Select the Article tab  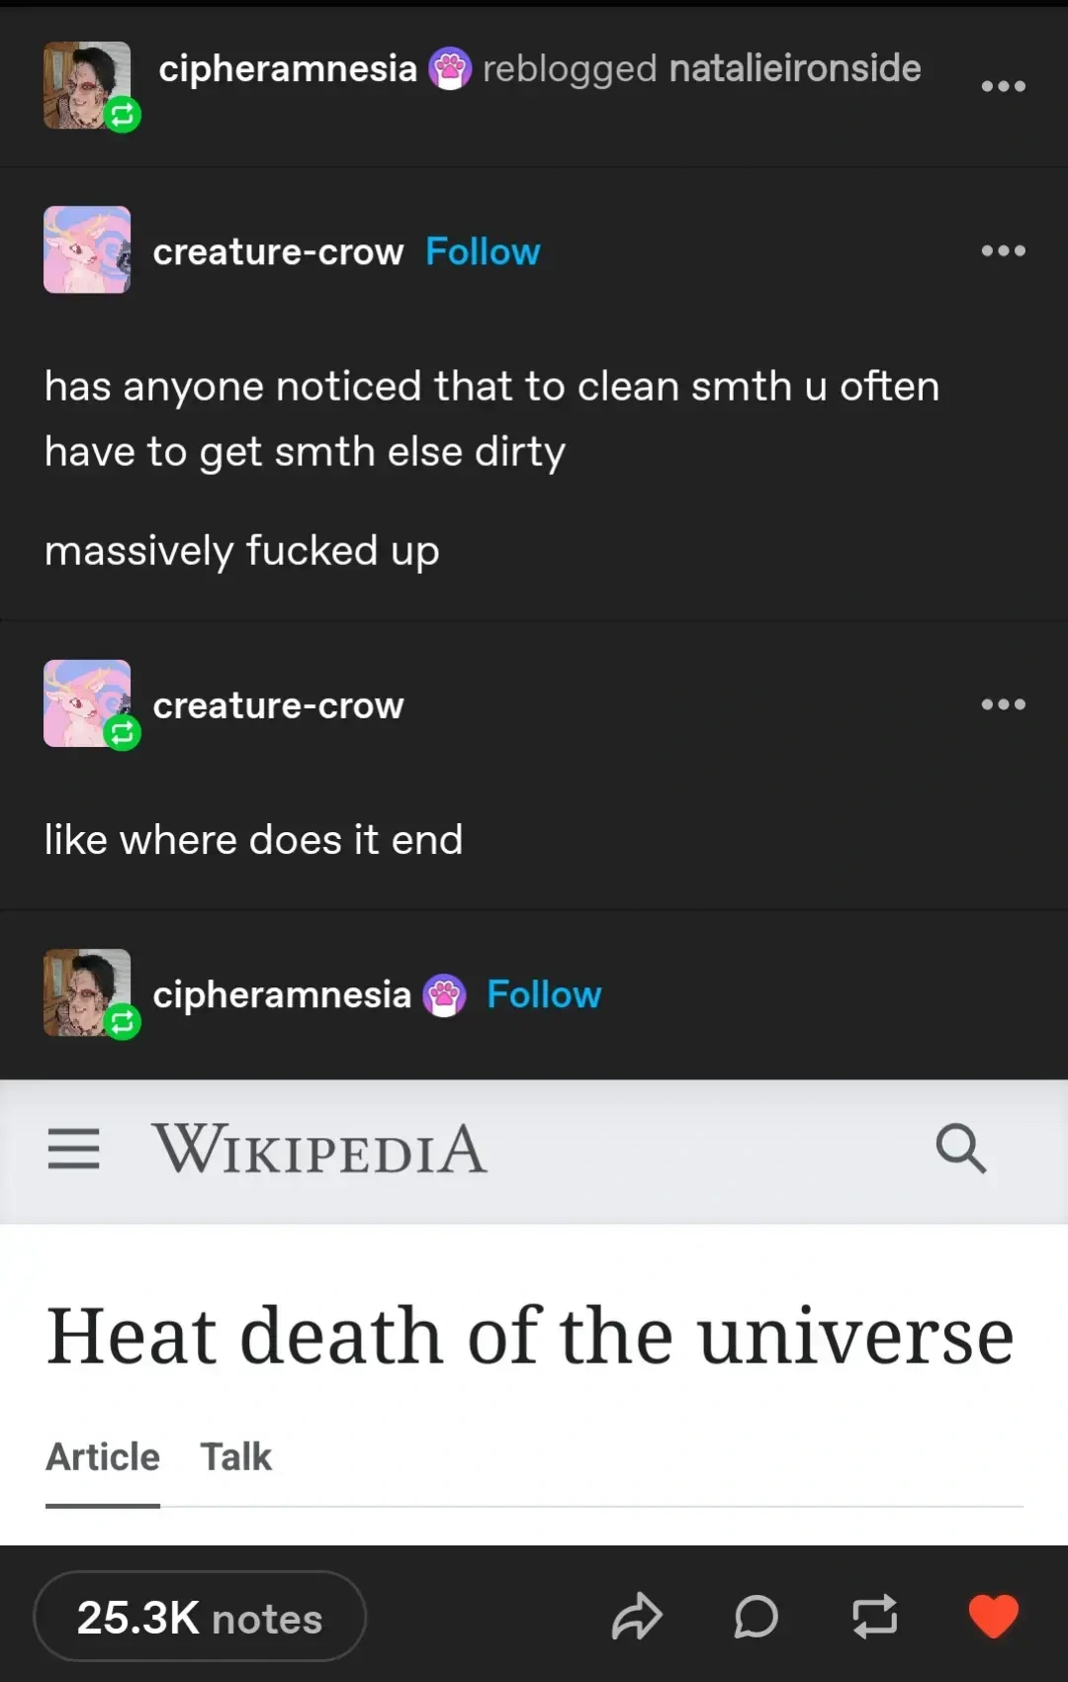click(x=103, y=1457)
